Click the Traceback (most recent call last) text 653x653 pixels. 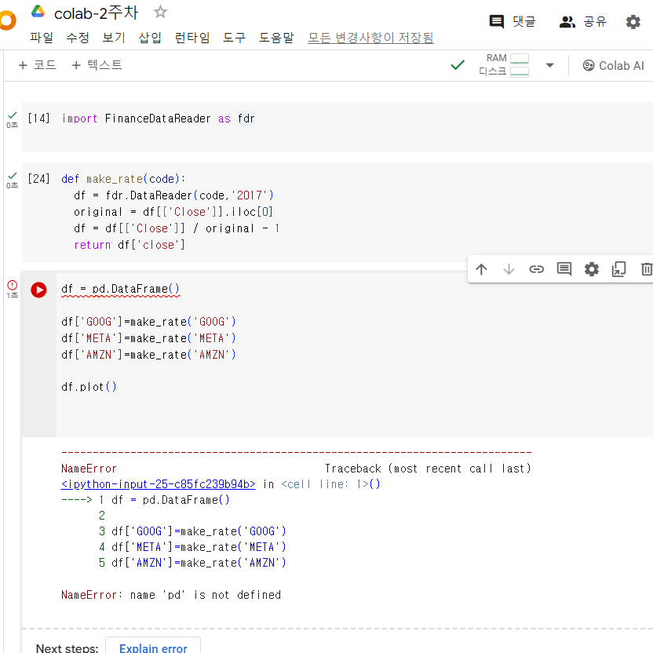coord(428,469)
